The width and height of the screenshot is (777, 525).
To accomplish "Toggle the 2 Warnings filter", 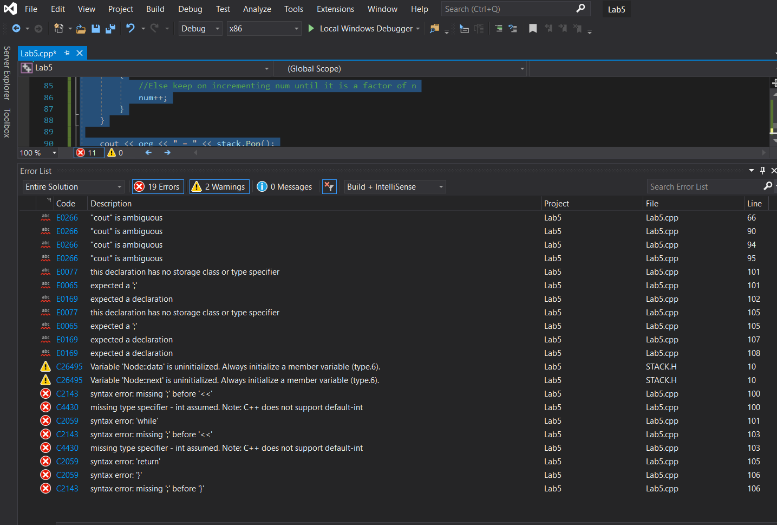I will tap(219, 187).
